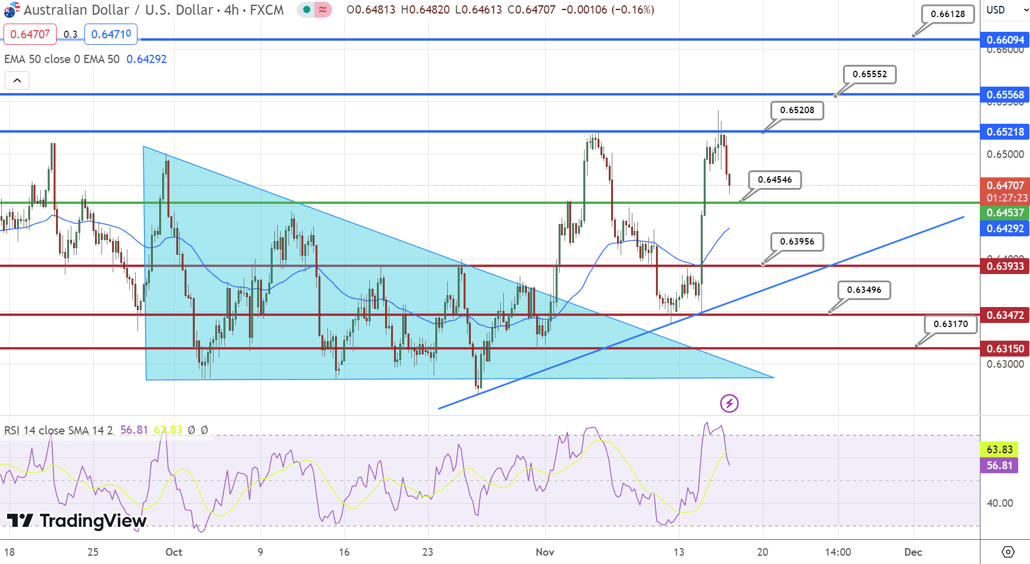Viewport: 1030px width, 564px height.
Task: Click the Dec label on time axis
Action: click(913, 552)
